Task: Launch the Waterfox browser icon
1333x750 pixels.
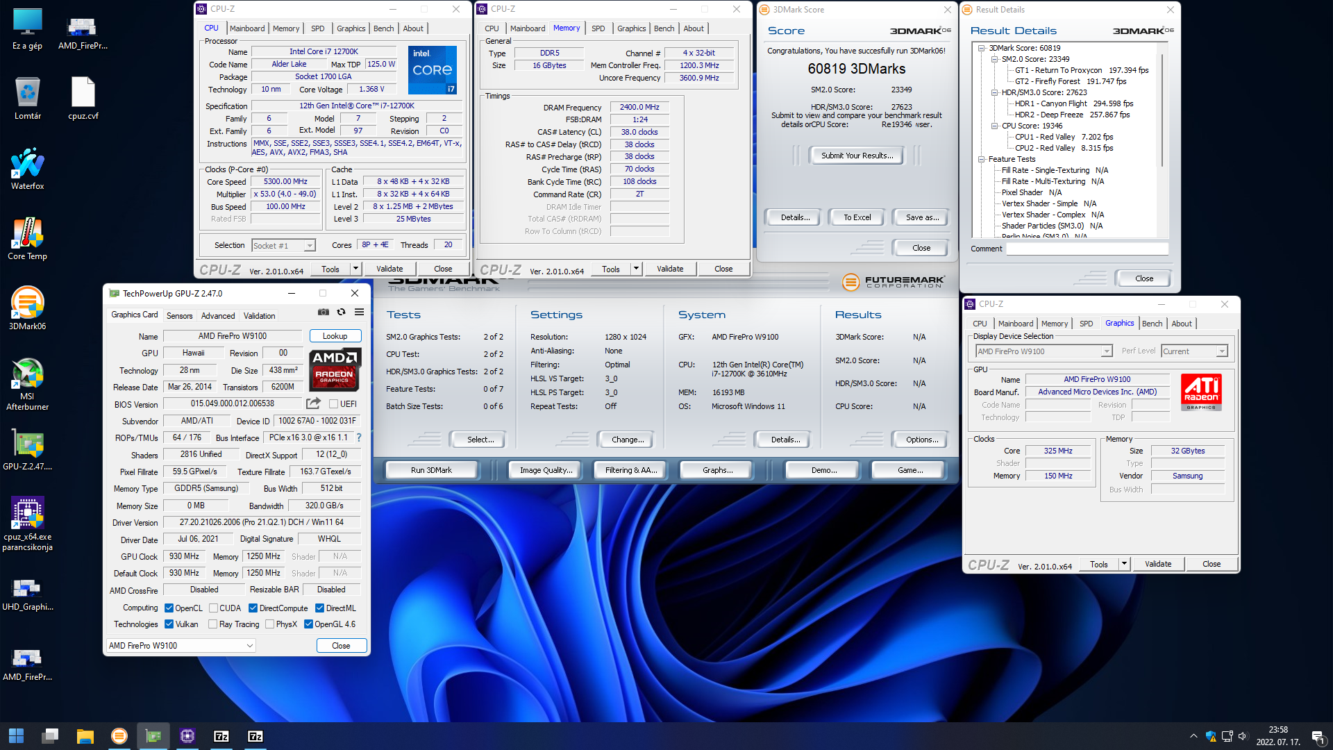Action: [27, 169]
